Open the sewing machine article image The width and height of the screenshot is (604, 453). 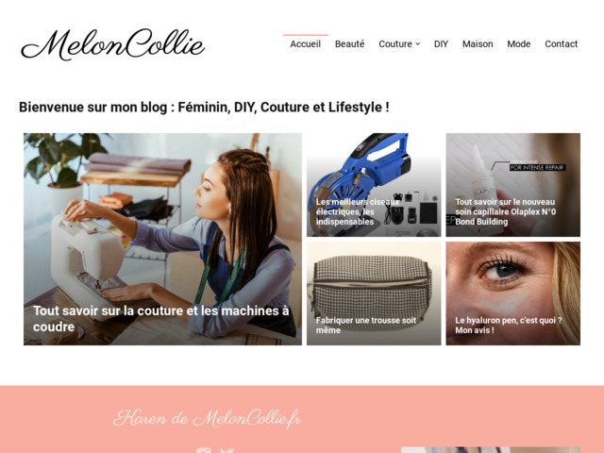[x=162, y=239]
